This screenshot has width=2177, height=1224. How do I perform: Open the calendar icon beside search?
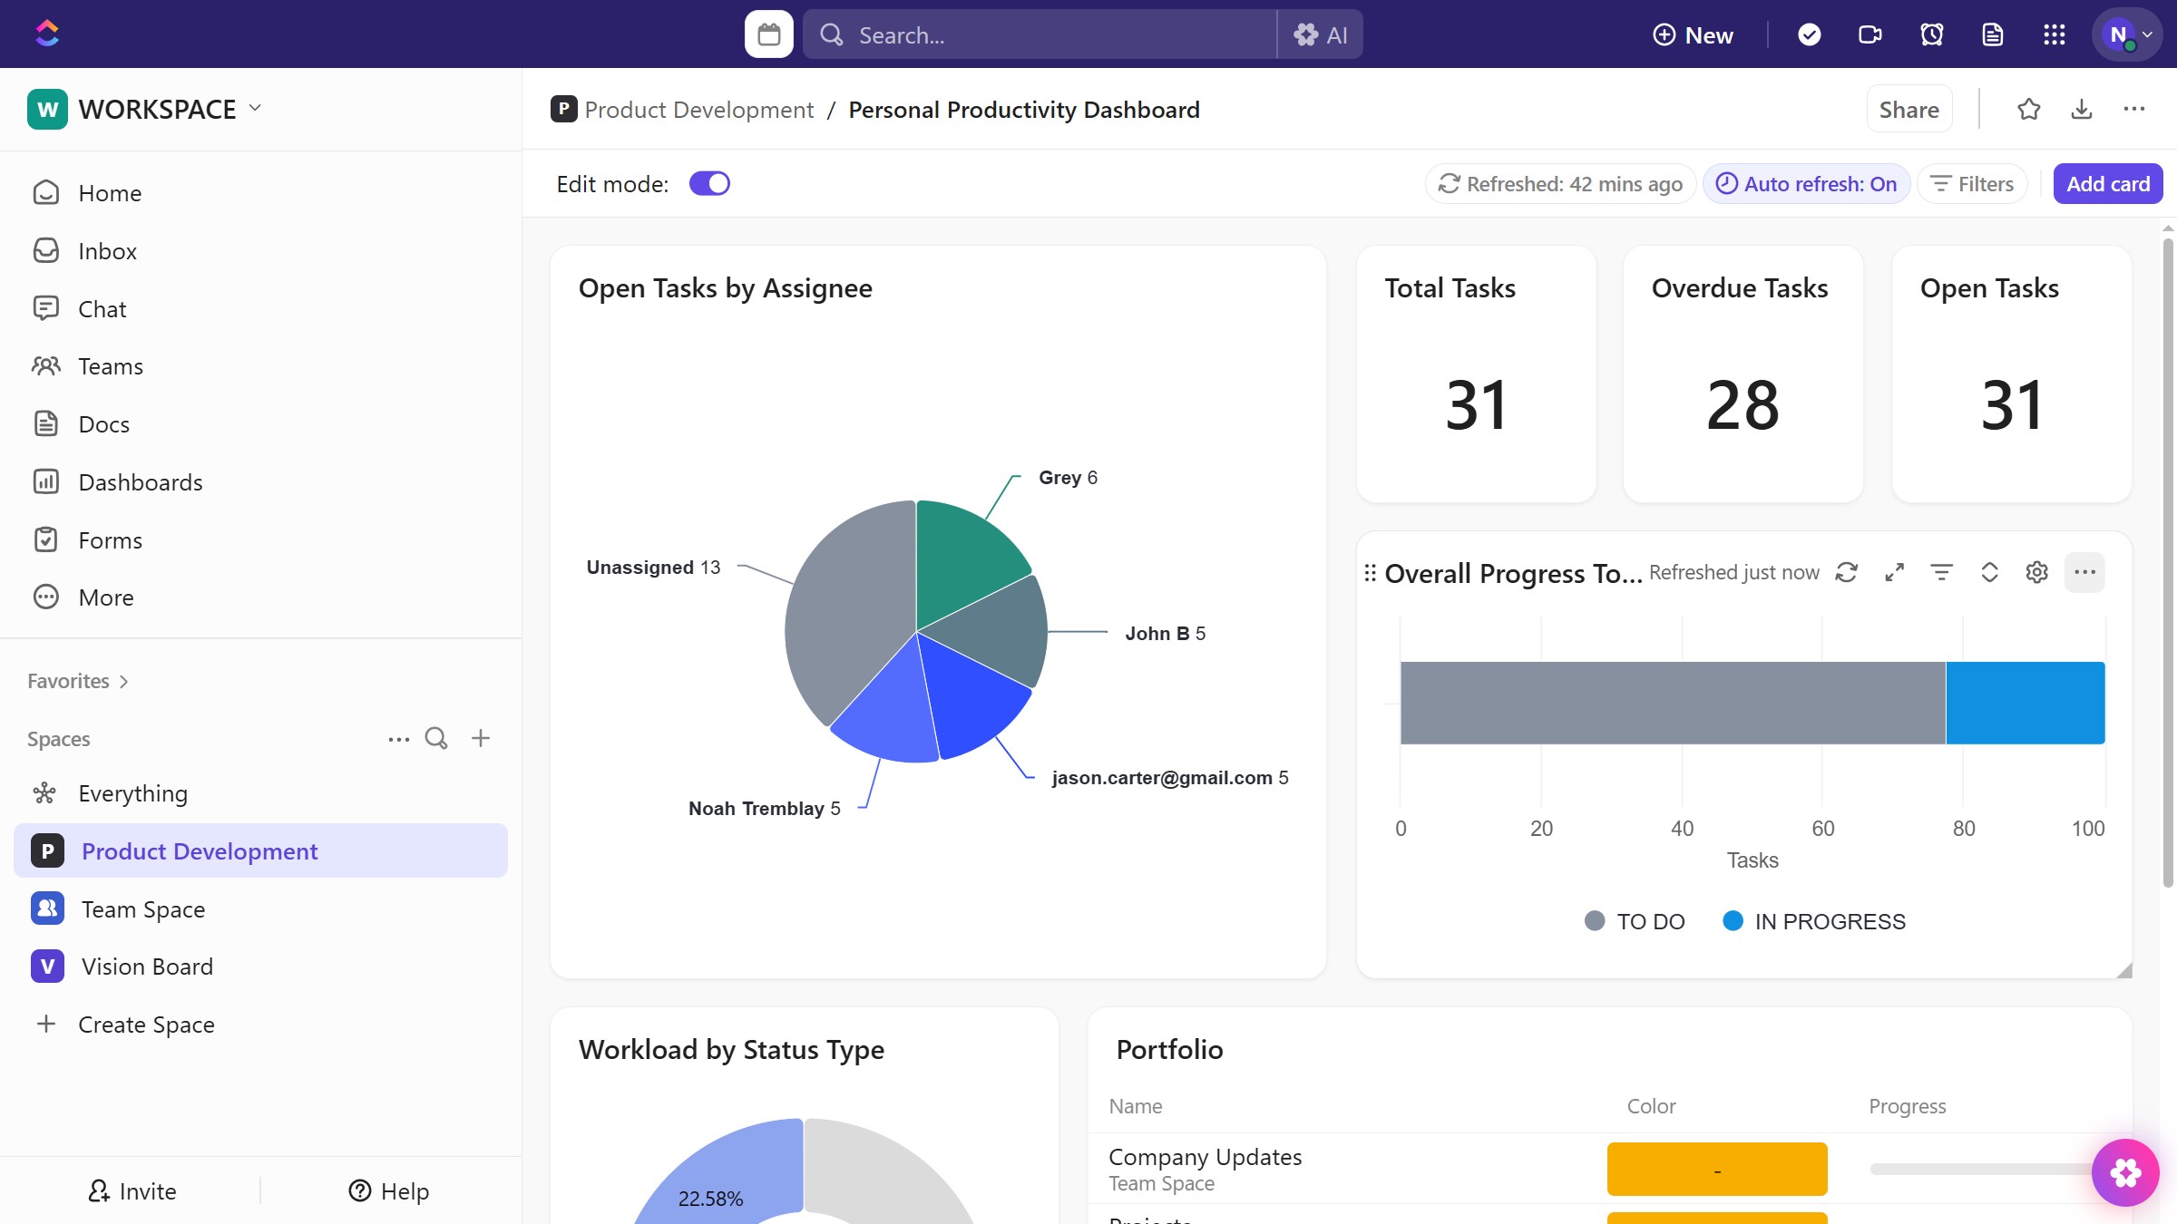[768, 34]
